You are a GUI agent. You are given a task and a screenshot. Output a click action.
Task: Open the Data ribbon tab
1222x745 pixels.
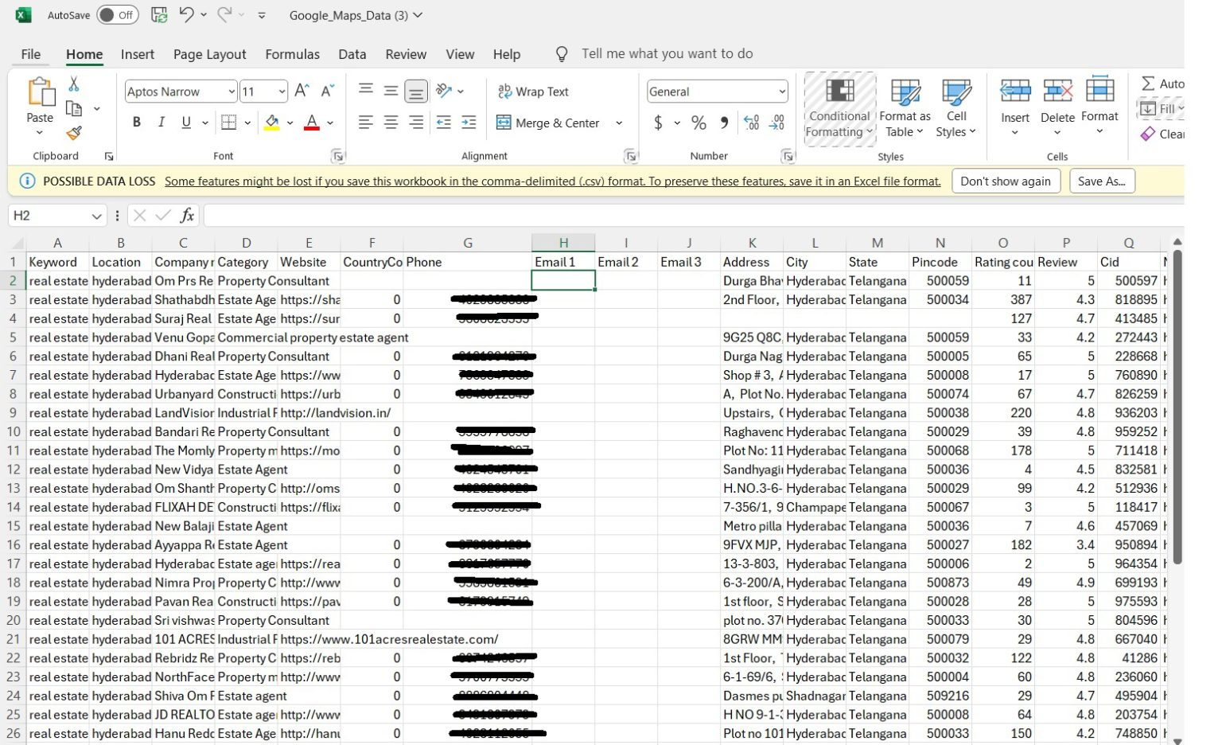[352, 54]
